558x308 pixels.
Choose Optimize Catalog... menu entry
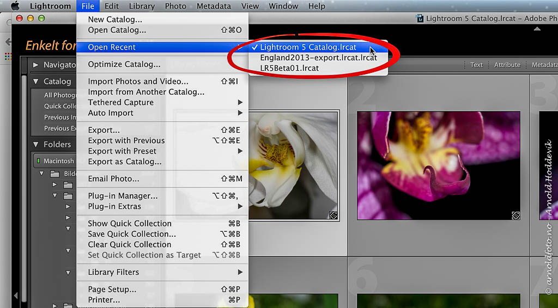(162, 64)
